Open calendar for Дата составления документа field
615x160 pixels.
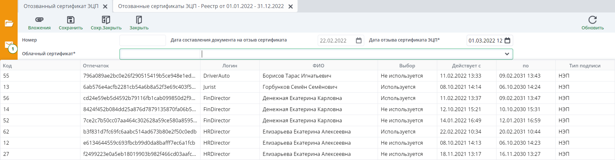tap(359, 41)
